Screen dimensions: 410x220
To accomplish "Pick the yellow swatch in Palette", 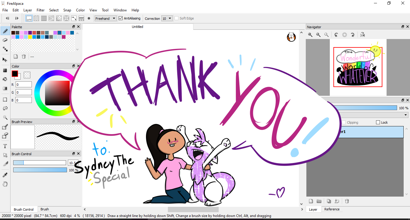I will click(30, 37).
